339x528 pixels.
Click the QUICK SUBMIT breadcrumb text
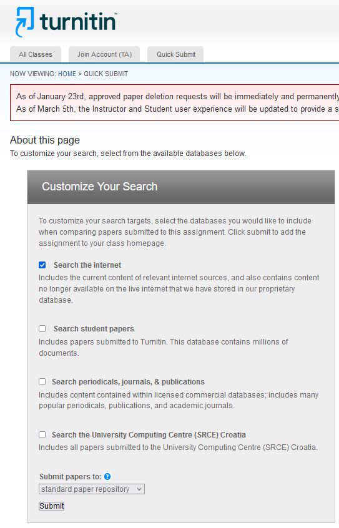pyautogui.click(x=106, y=74)
